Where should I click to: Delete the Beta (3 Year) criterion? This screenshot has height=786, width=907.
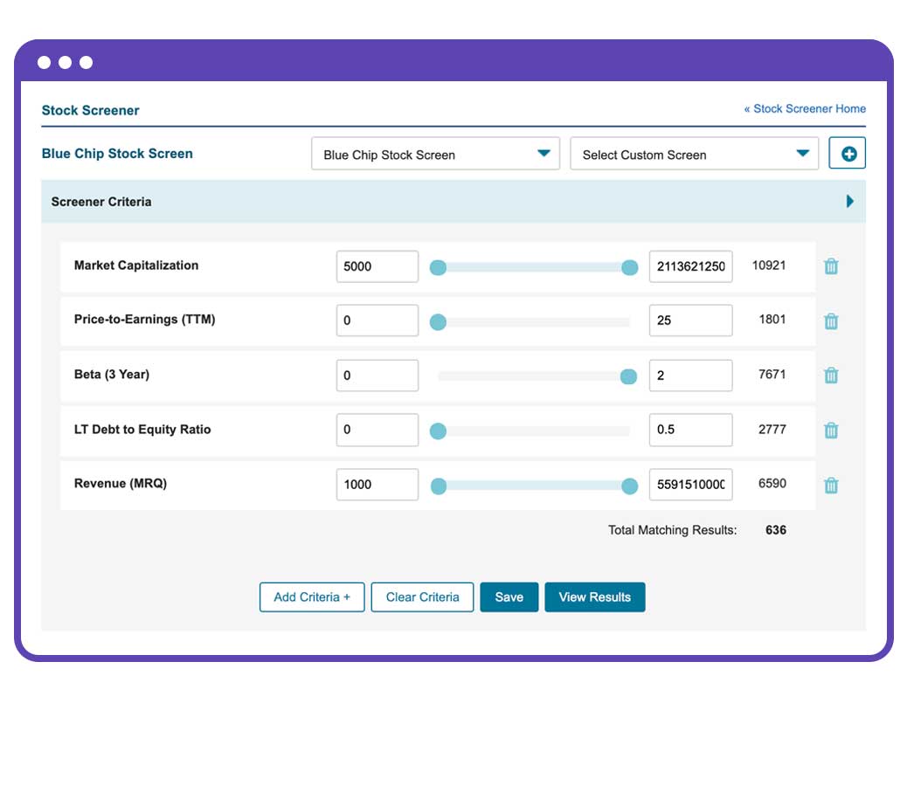click(x=831, y=376)
